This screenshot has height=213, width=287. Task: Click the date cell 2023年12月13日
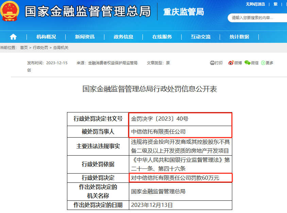180,205
